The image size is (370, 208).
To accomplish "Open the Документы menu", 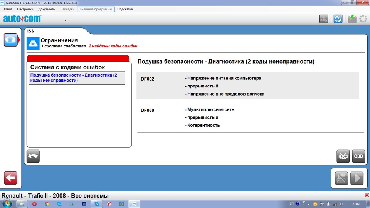I will click(x=47, y=9).
